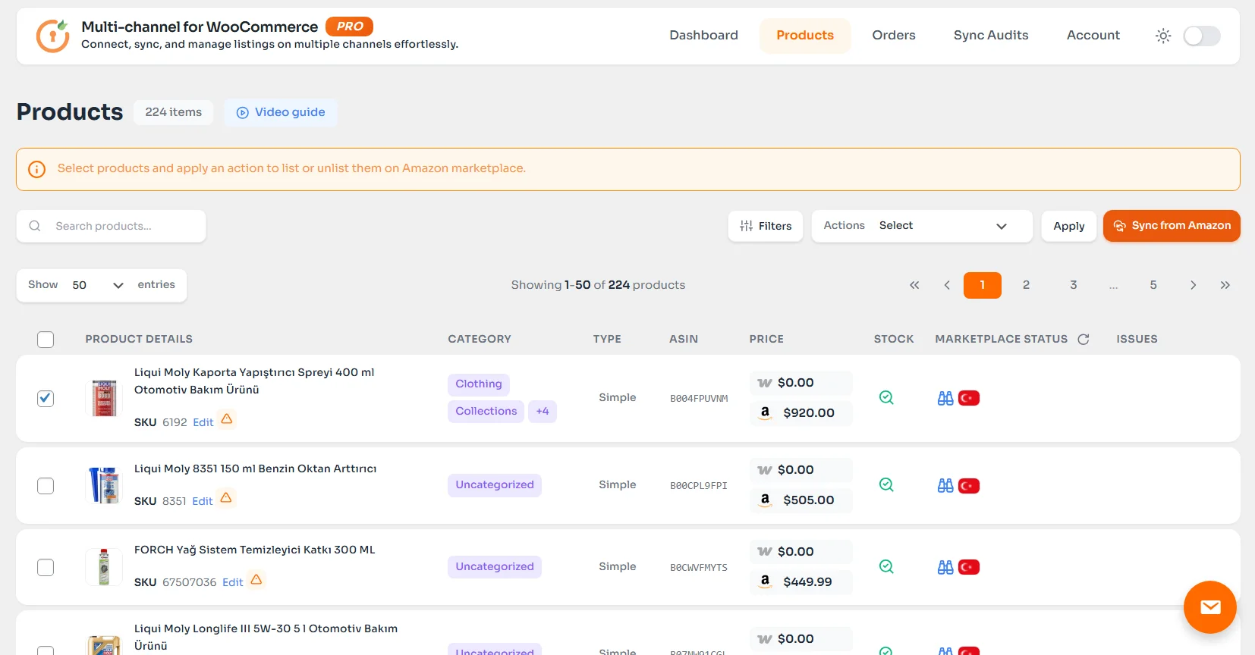Toggle the dark mode switch

(1202, 36)
